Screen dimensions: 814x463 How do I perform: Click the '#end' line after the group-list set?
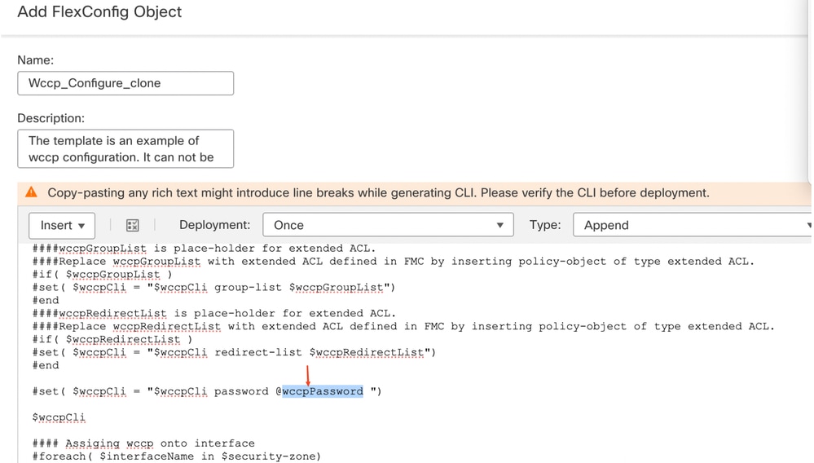point(46,301)
